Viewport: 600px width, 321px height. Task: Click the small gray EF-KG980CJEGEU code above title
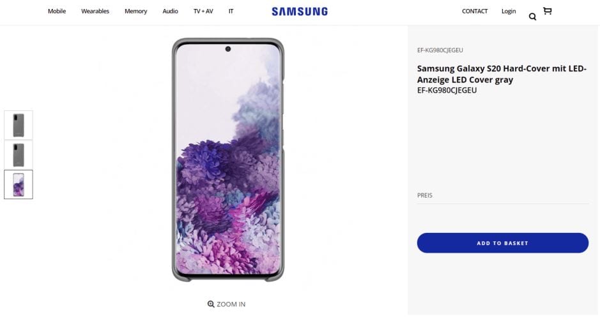click(440, 50)
